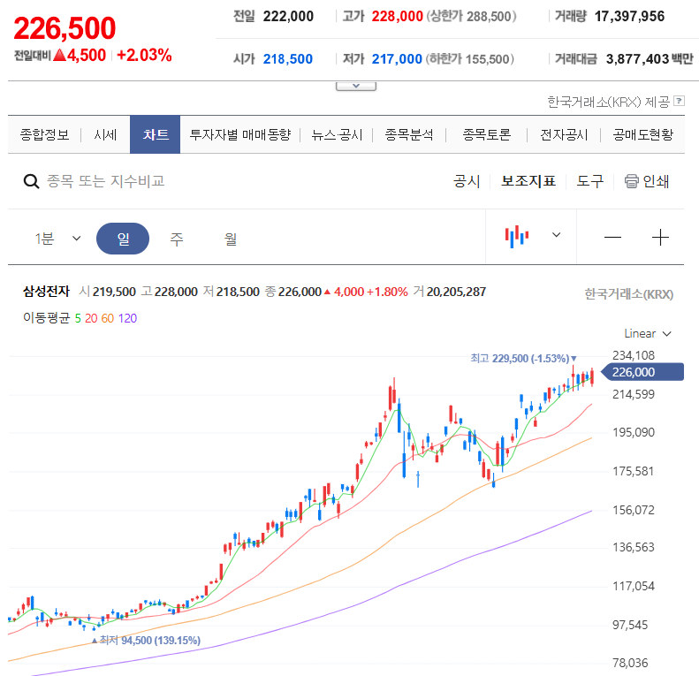The width and height of the screenshot is (699, 676).
Task: Expand the price summary panel chevron
Action: 356,86
